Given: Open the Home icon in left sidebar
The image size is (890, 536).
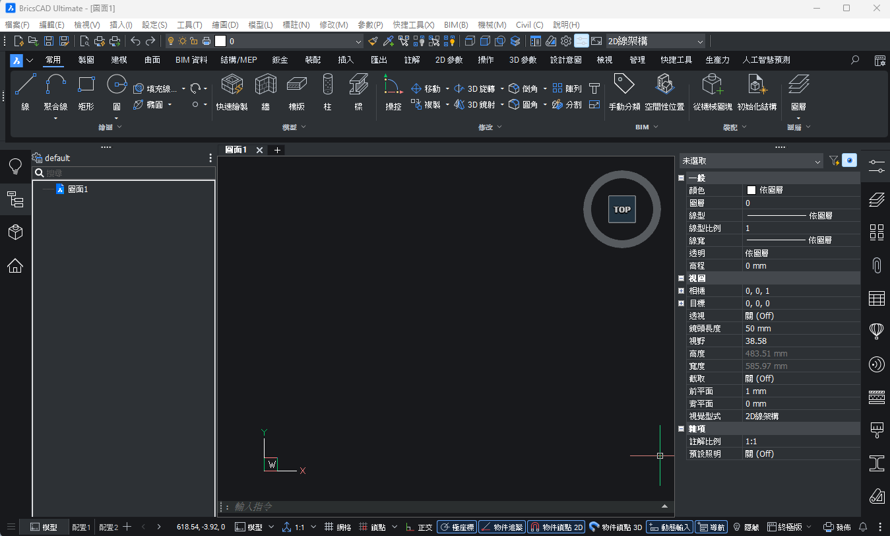Looking at the screenshot, I should pos(15,266).
